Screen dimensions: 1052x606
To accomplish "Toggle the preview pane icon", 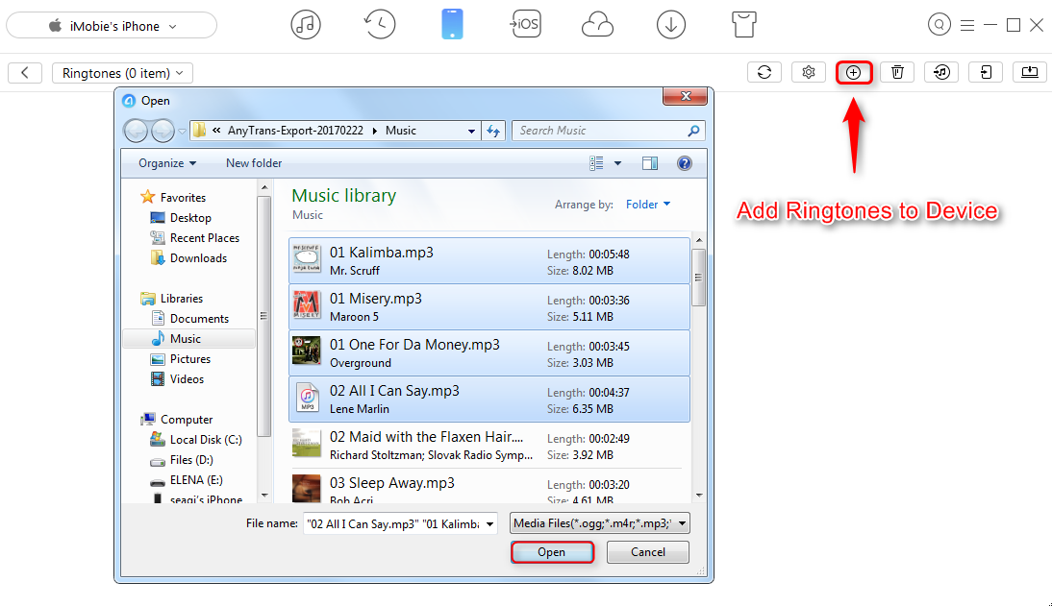I will click(649, 163).
